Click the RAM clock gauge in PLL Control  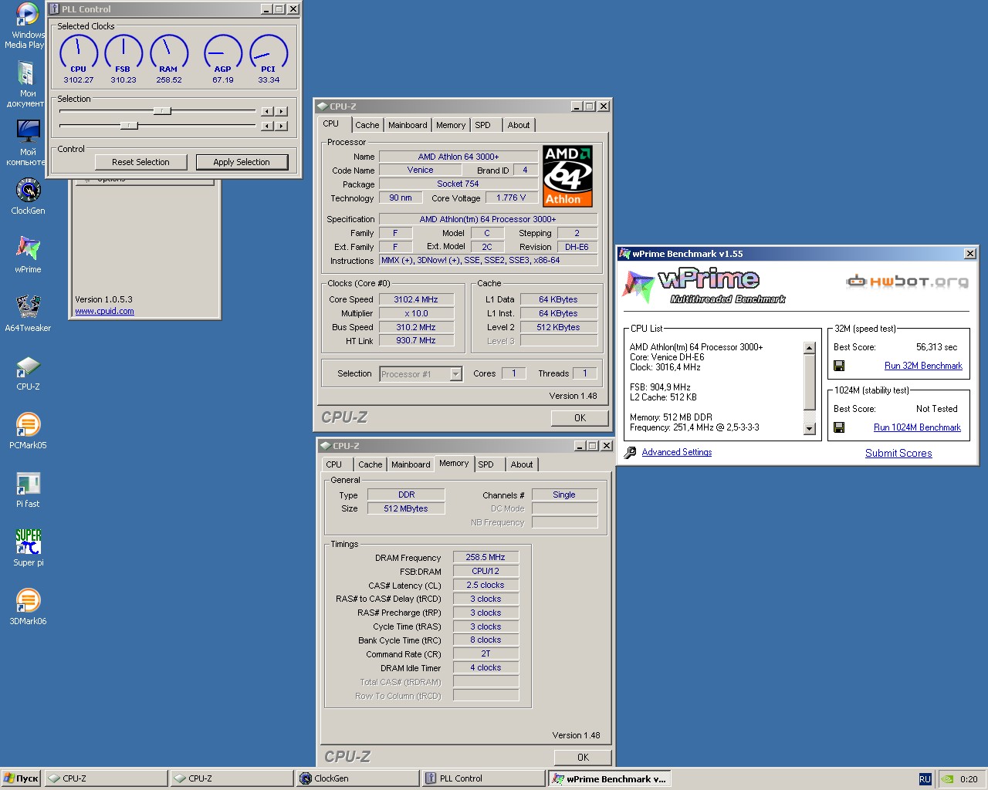pos(168,54)
